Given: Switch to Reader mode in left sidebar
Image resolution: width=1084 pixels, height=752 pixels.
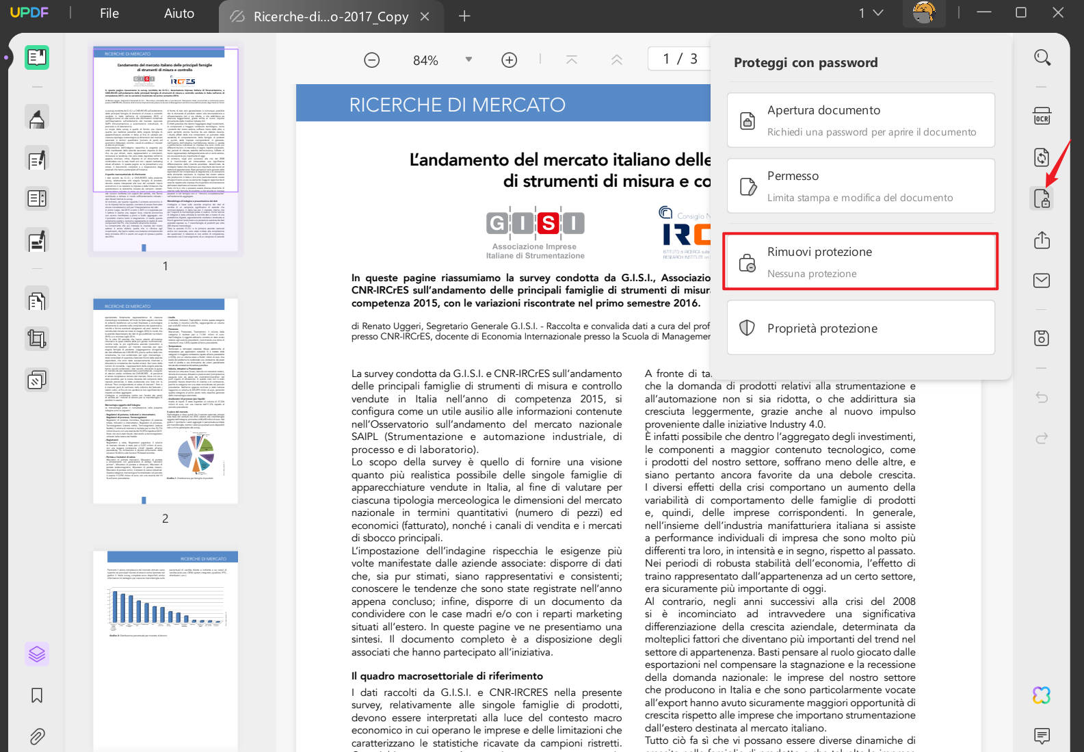Looking at the screenshot, I should click(x=37, y=57).
